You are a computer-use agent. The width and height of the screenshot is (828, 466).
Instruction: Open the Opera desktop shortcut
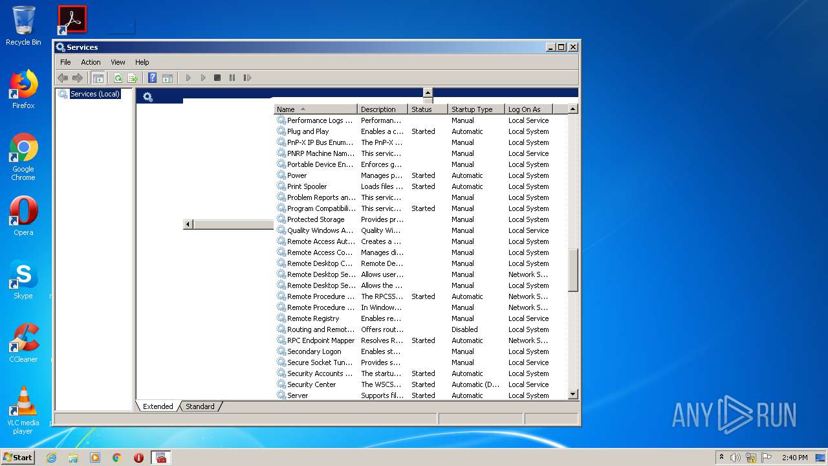pyautogui.click(x=23, y=216)
